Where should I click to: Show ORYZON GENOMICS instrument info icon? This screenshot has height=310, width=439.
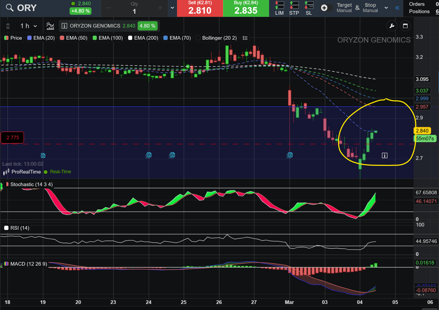point(64,26)
